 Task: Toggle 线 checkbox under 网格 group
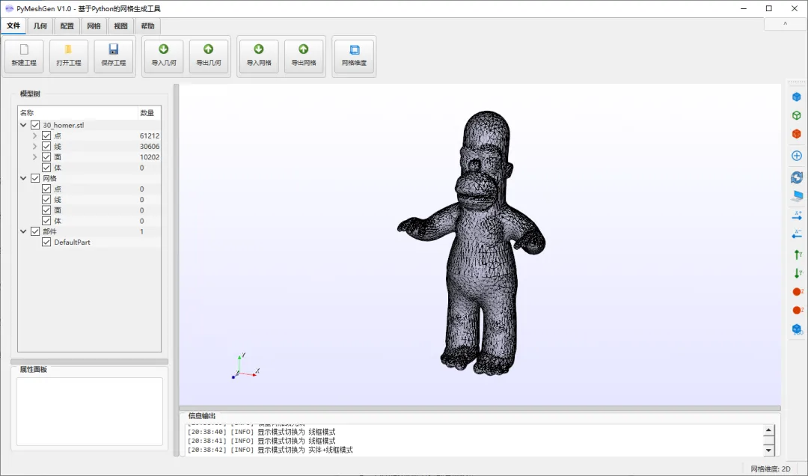(x=46, y=200)
